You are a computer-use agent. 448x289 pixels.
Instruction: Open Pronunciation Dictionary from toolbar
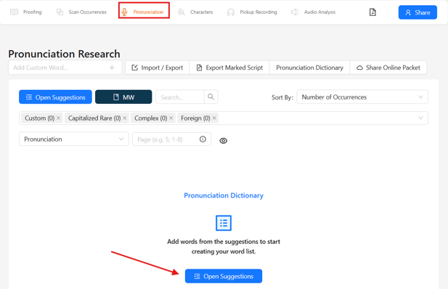(309, 68)
